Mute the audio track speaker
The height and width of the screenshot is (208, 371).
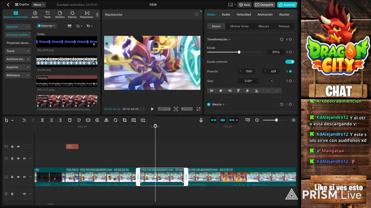24,194
